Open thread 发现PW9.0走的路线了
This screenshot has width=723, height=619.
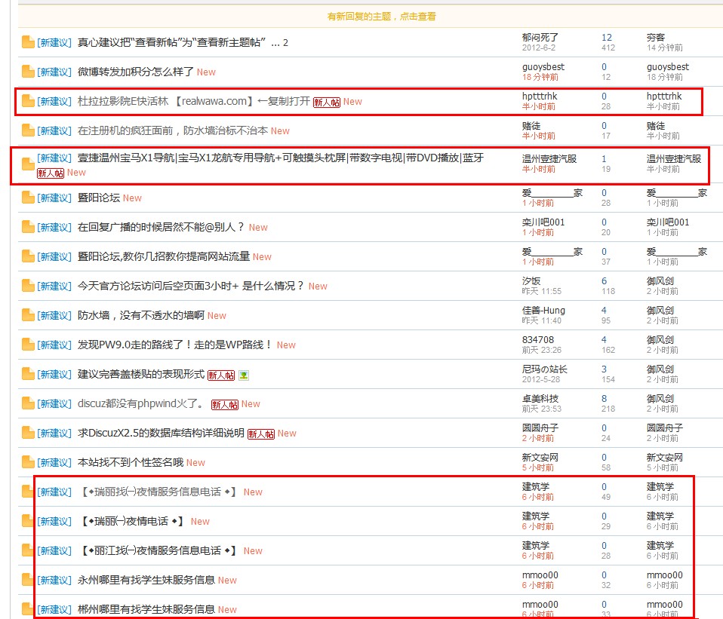click(175, 345)
